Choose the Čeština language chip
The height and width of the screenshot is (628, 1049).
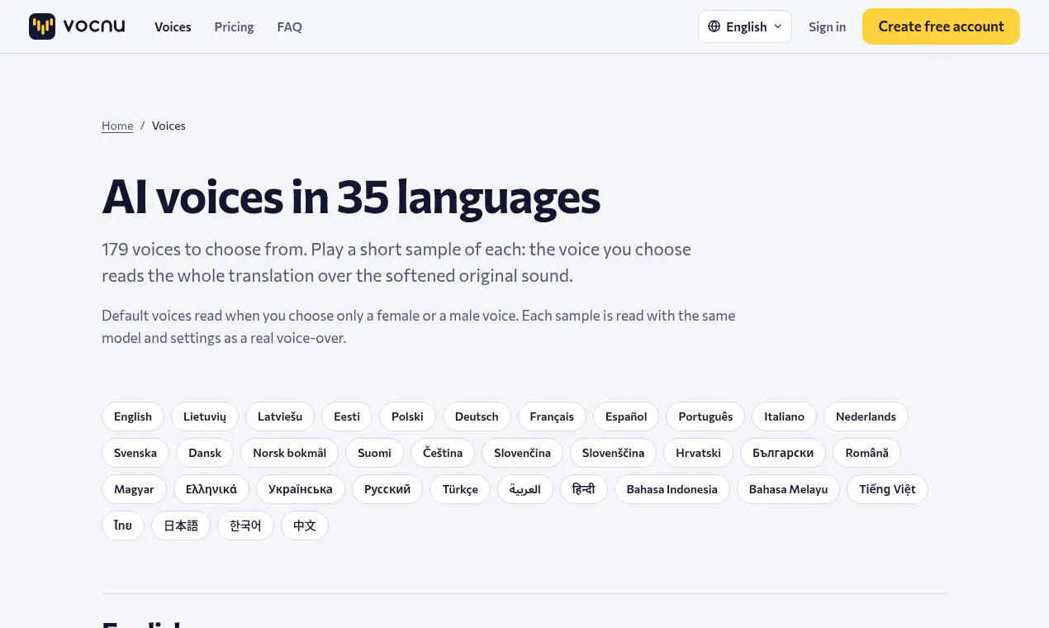point(443,453)
